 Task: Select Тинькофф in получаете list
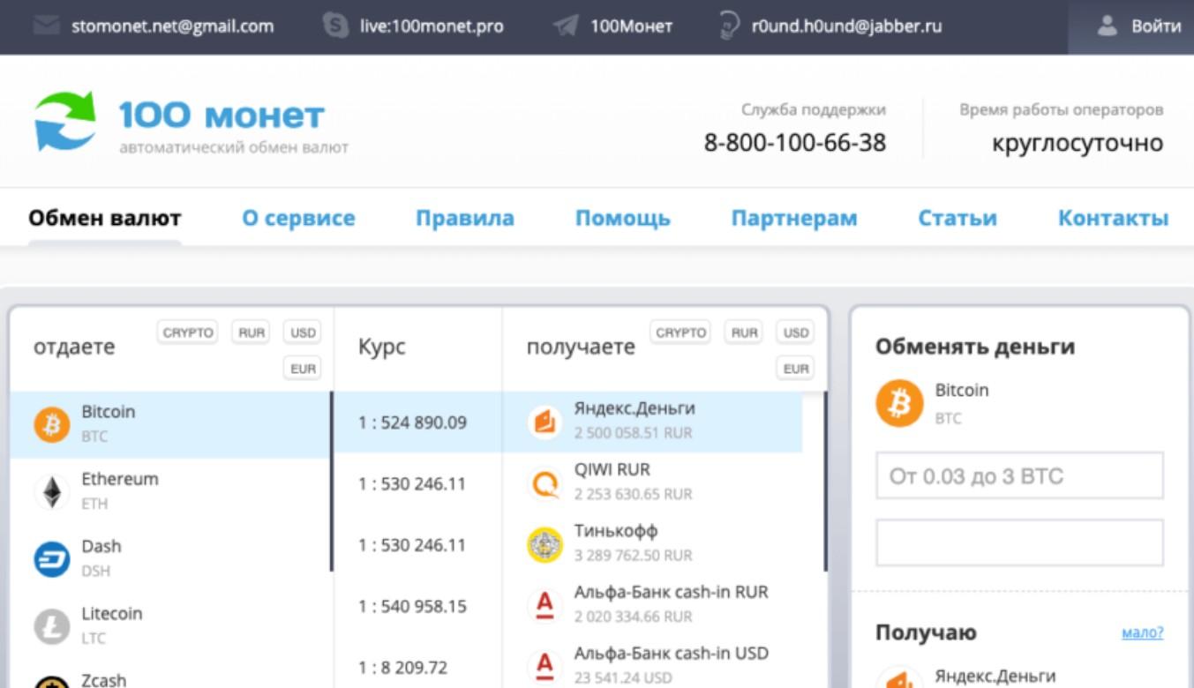click(653, 544)
